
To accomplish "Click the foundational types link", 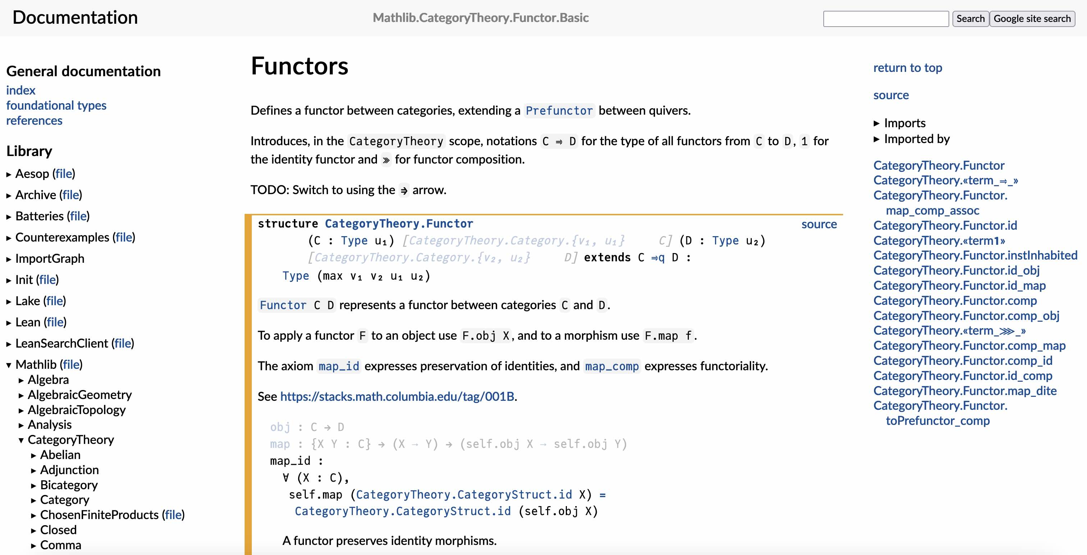I will pos(56,105).
